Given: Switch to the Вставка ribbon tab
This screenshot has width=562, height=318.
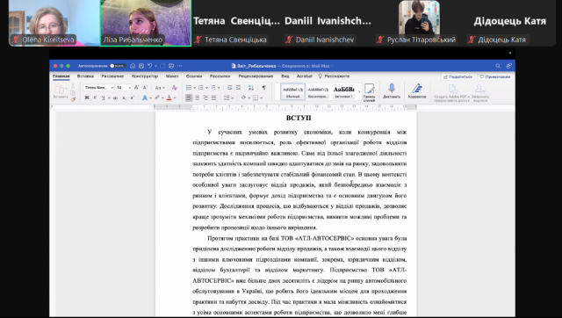Looking at the screenshot, I should click(85, 76).
